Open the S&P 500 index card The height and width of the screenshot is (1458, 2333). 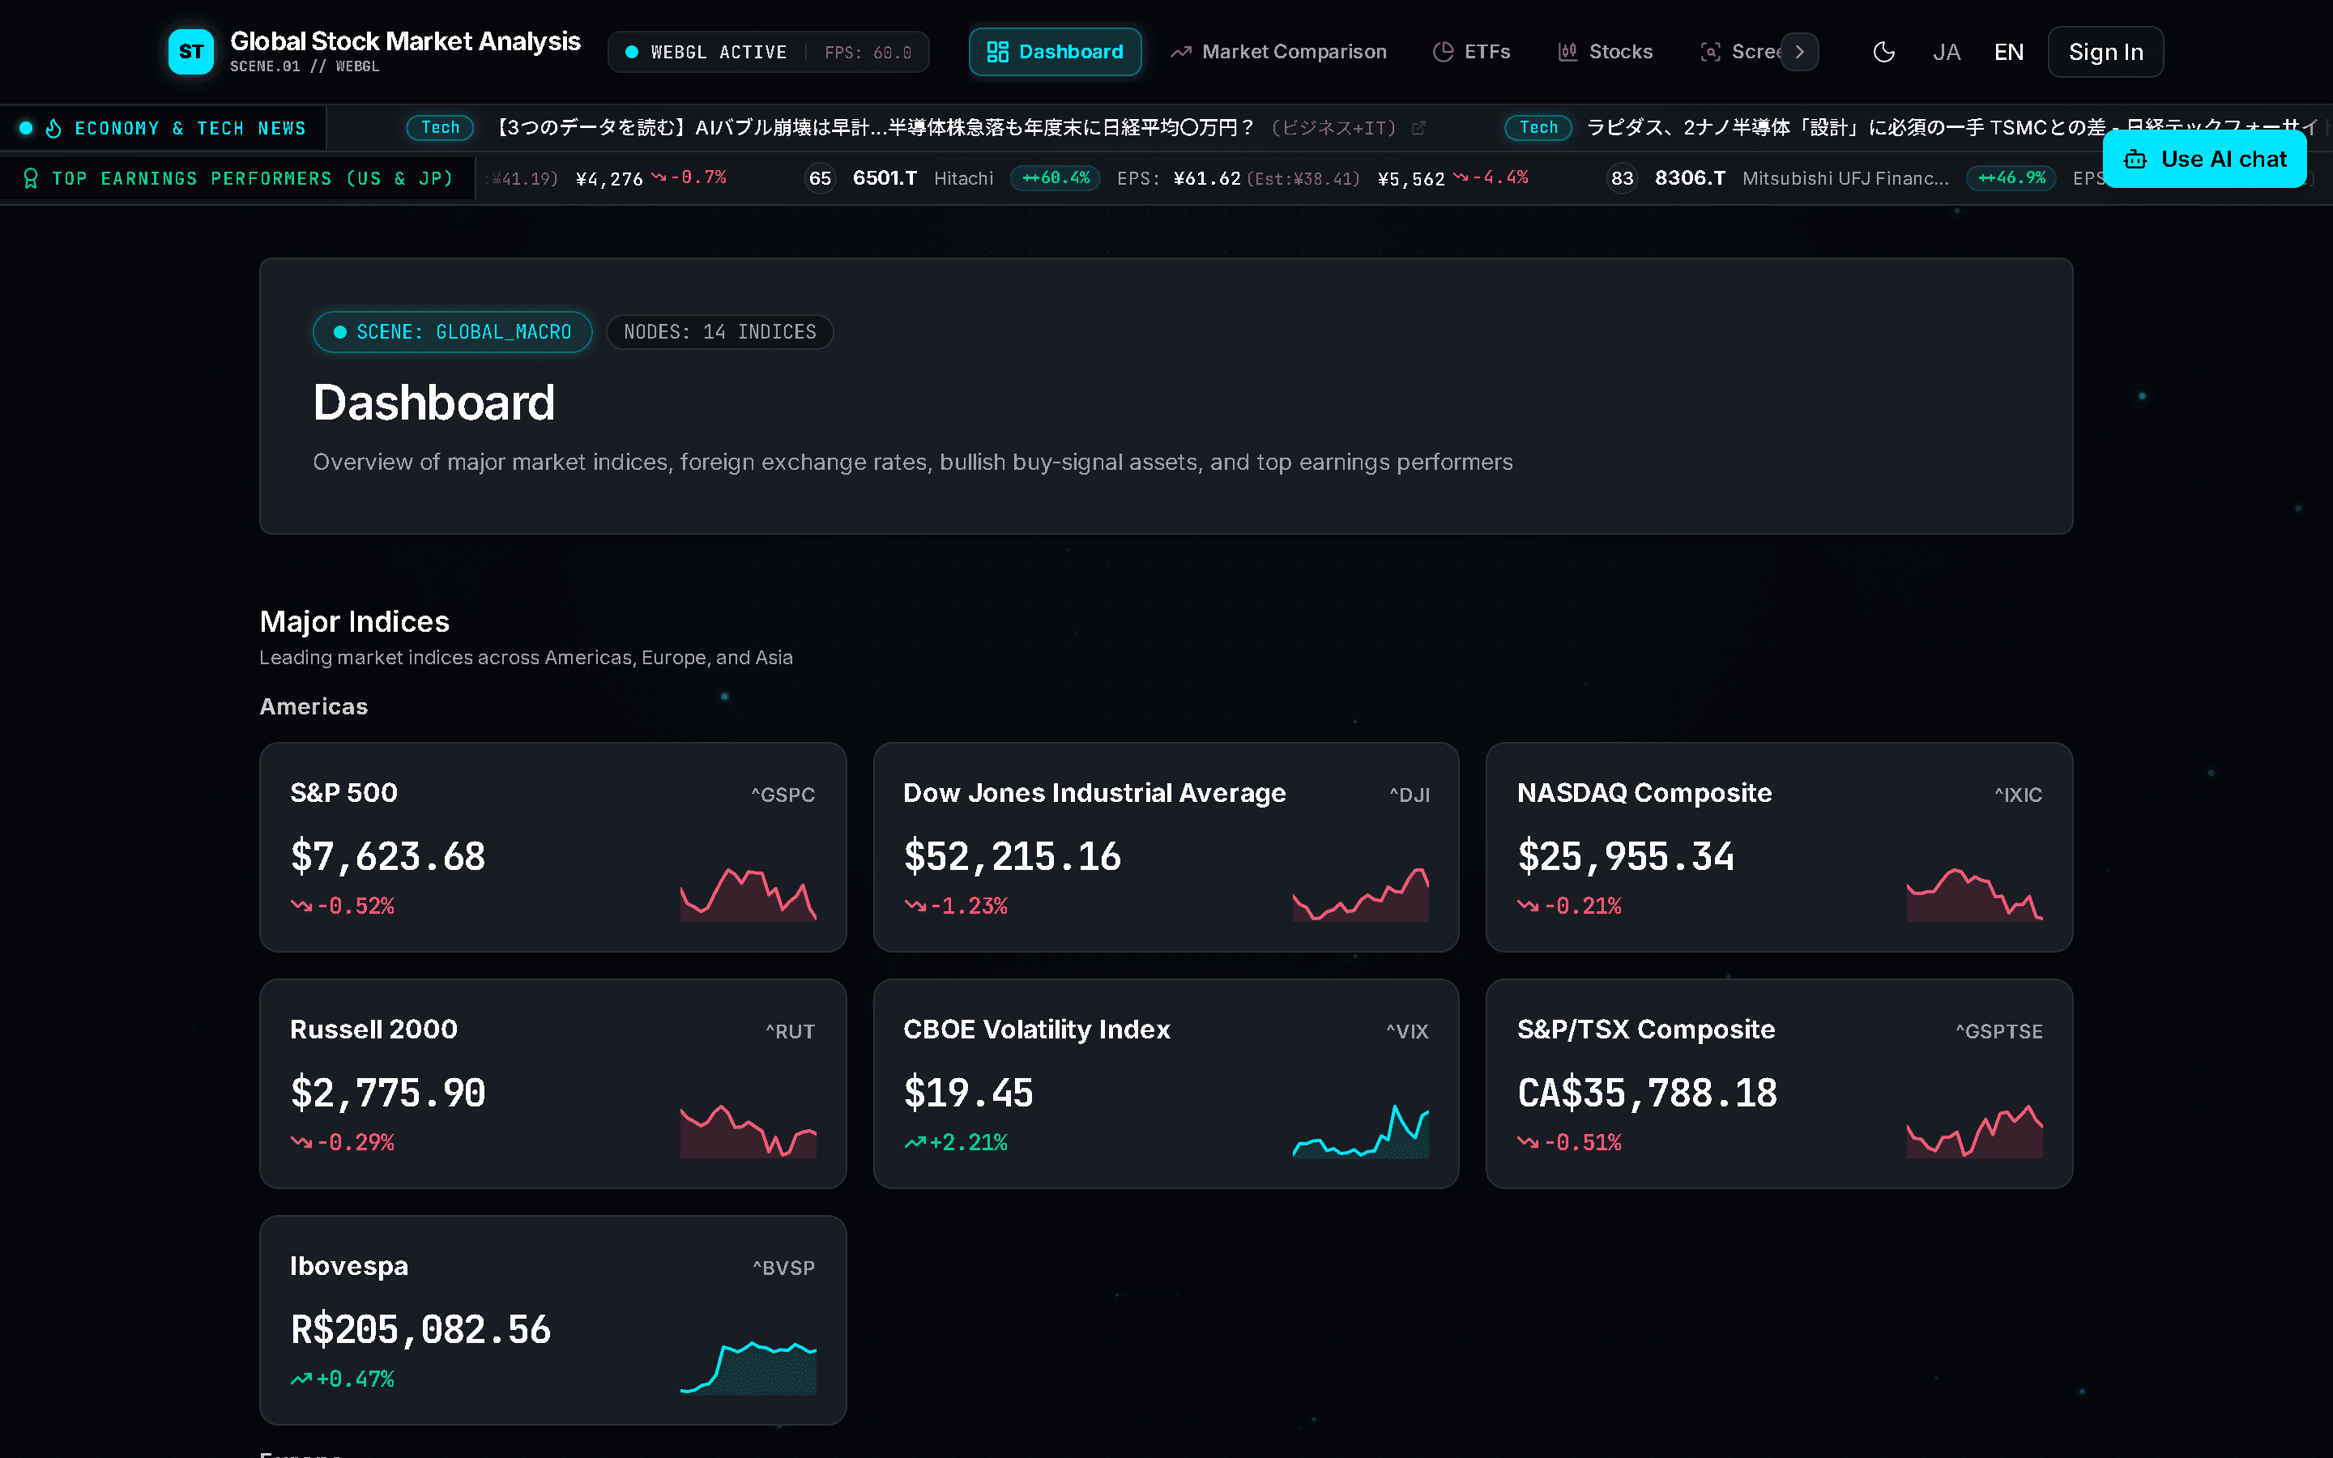(552, 846)
